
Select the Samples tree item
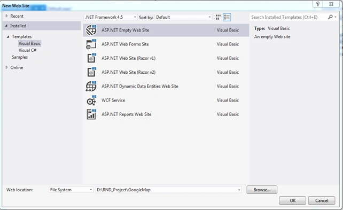(x=20, y=57)
